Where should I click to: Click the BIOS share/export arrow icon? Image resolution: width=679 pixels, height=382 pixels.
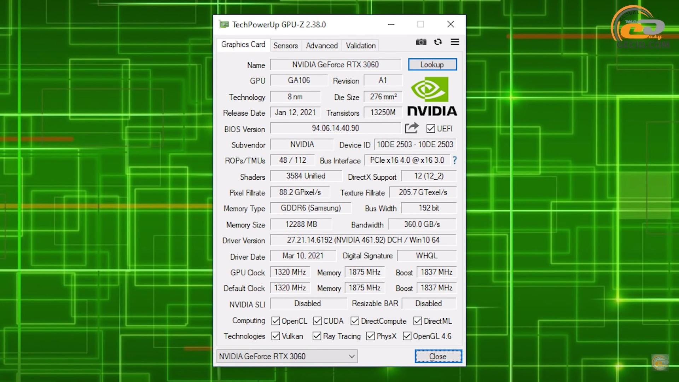click(x=412, y=128)
